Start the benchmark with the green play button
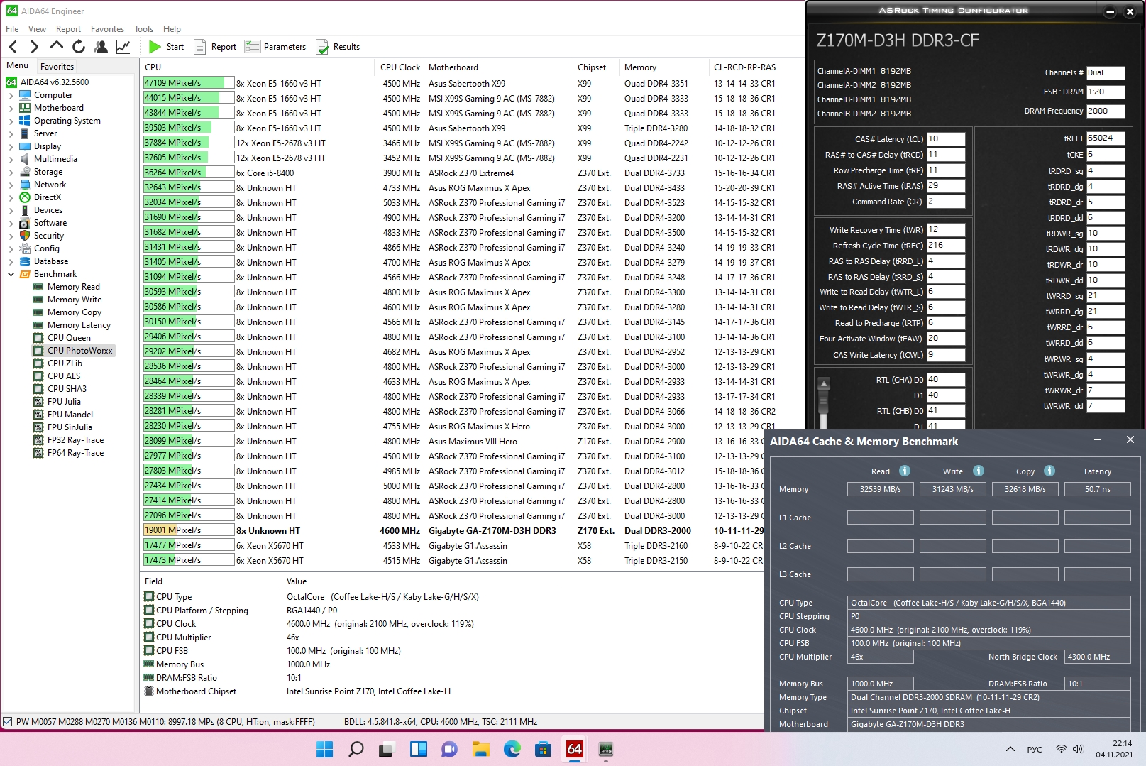This screenshot has width=1146, height=766. click(x=166, y=47)
